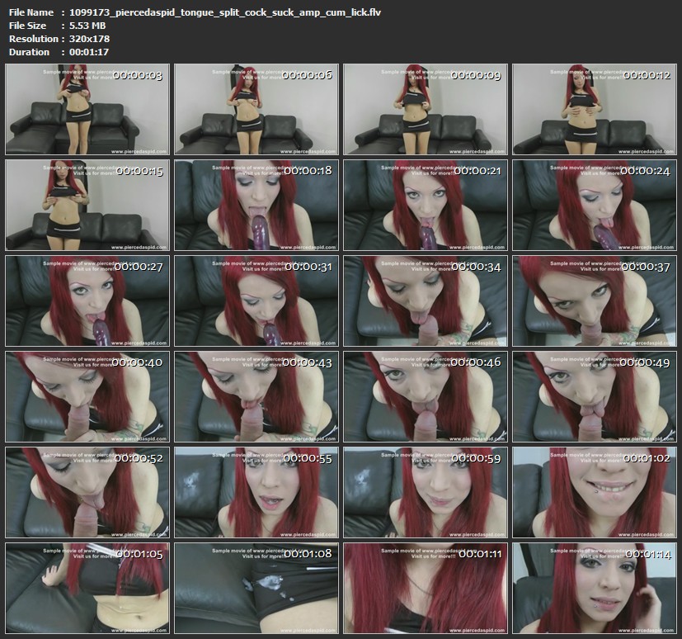Click the File Name label in header
The width and height of the screenshot is (682, 639).
(31, 12)
